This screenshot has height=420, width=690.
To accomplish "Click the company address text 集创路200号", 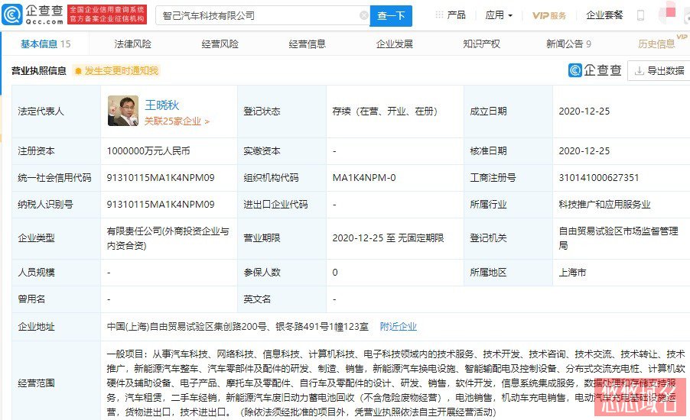I will coord(241,326).
